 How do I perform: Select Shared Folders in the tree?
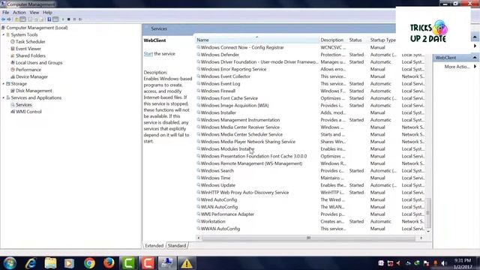coord(30,55)
